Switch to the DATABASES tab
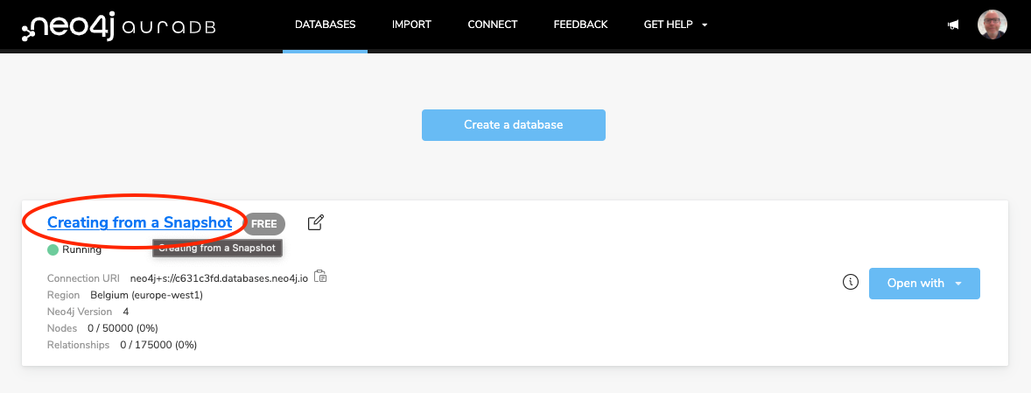The width and height of the screenshot is (1031, 393). pyautogui.click(x=325, y=25)
